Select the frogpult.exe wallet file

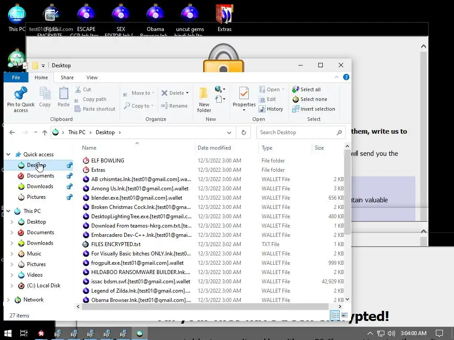137,263
